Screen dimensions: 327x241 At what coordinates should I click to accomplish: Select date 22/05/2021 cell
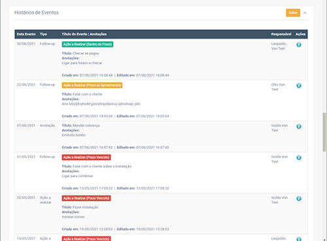click(26, 198)
